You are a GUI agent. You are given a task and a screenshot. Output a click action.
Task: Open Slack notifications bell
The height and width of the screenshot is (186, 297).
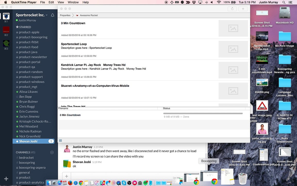pyautogui.click(x=53, y=15)
